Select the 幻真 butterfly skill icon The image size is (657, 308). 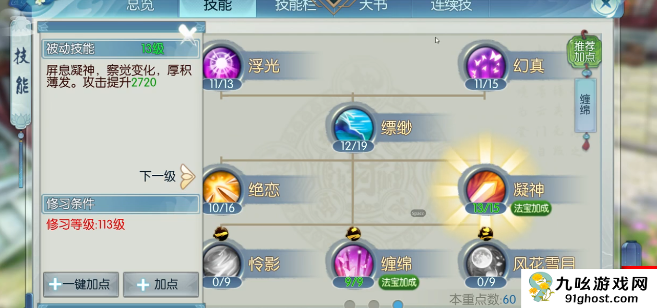486,65
